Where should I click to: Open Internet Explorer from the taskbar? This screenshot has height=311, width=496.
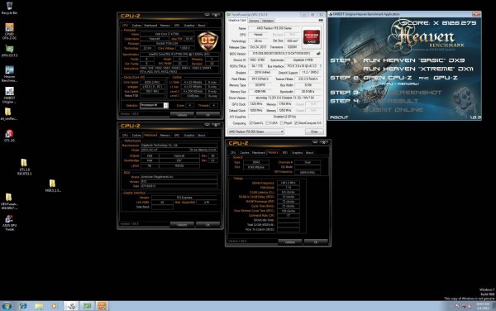pyautogui.click(x=23, y=306)
